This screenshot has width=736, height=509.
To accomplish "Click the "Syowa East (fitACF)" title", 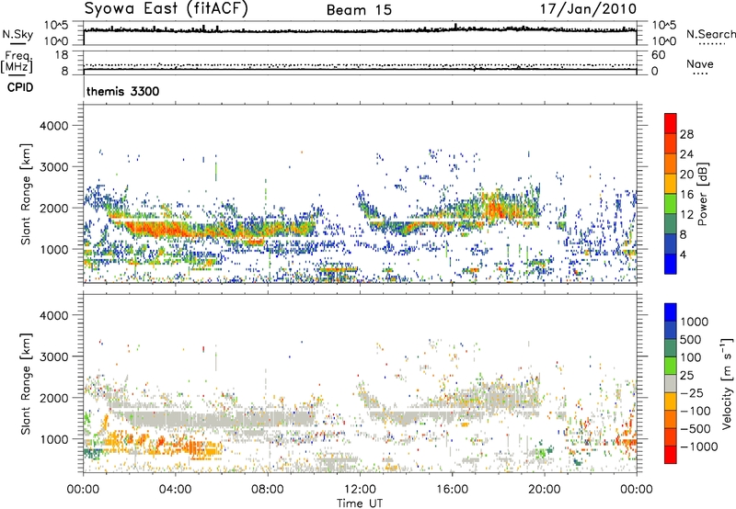I will click(x=166, y=9).
